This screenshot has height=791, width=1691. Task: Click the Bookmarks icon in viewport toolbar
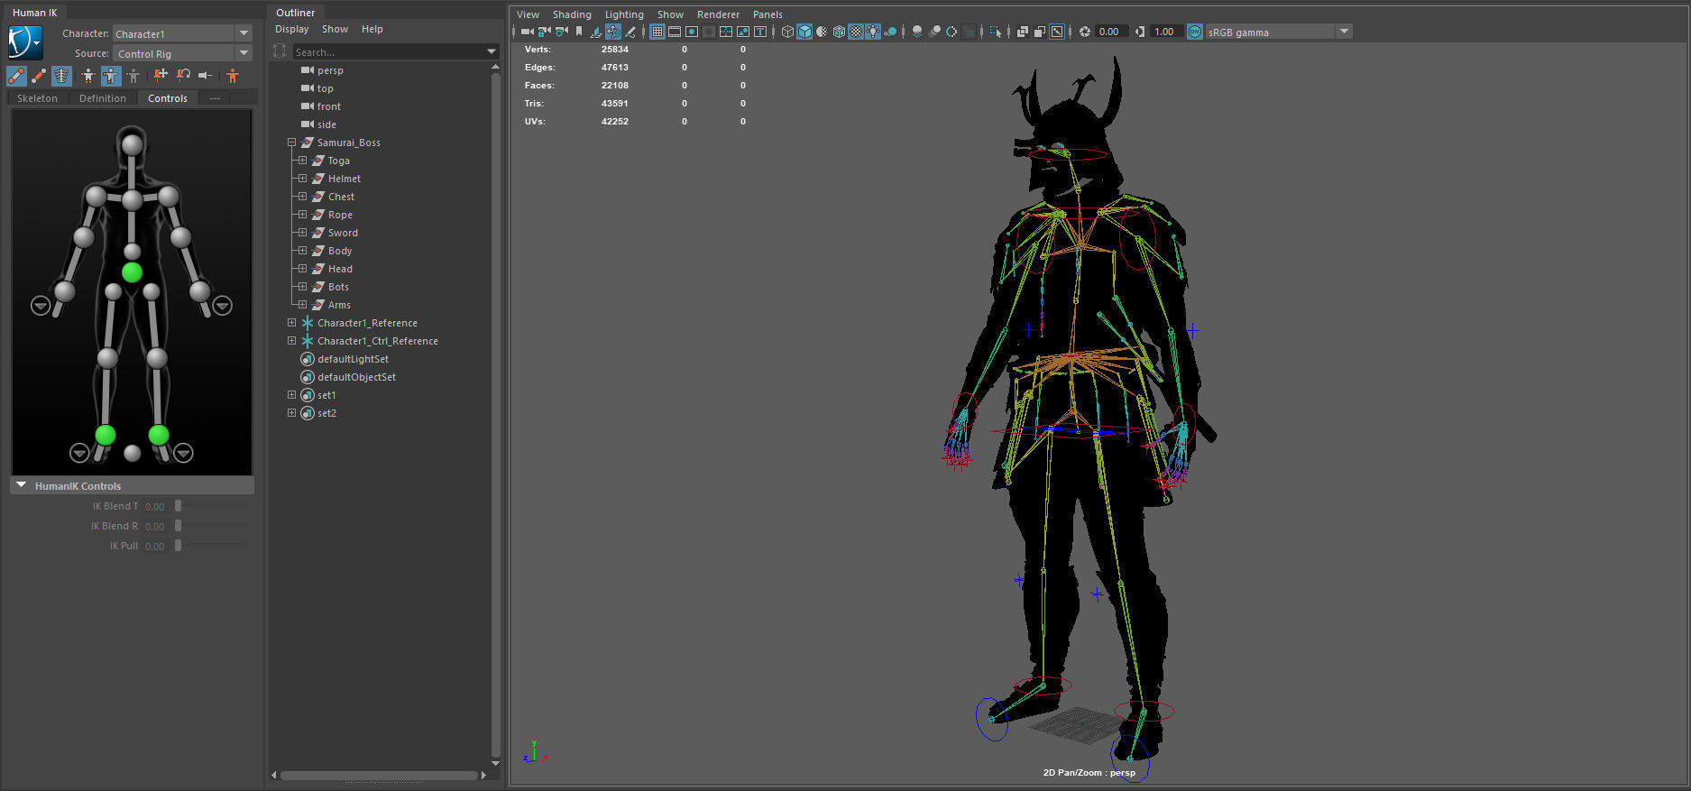pos(579,32)
